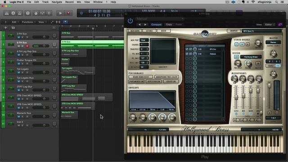Click 6 FH Sus track volume slider
The width and height of the screenshot is (288, 162).
(x=41, y=46)
